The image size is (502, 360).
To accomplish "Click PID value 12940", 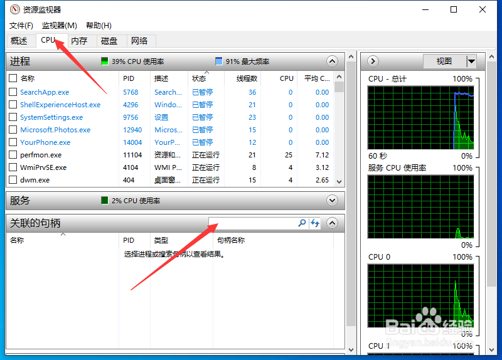I will tap(132, 130).
